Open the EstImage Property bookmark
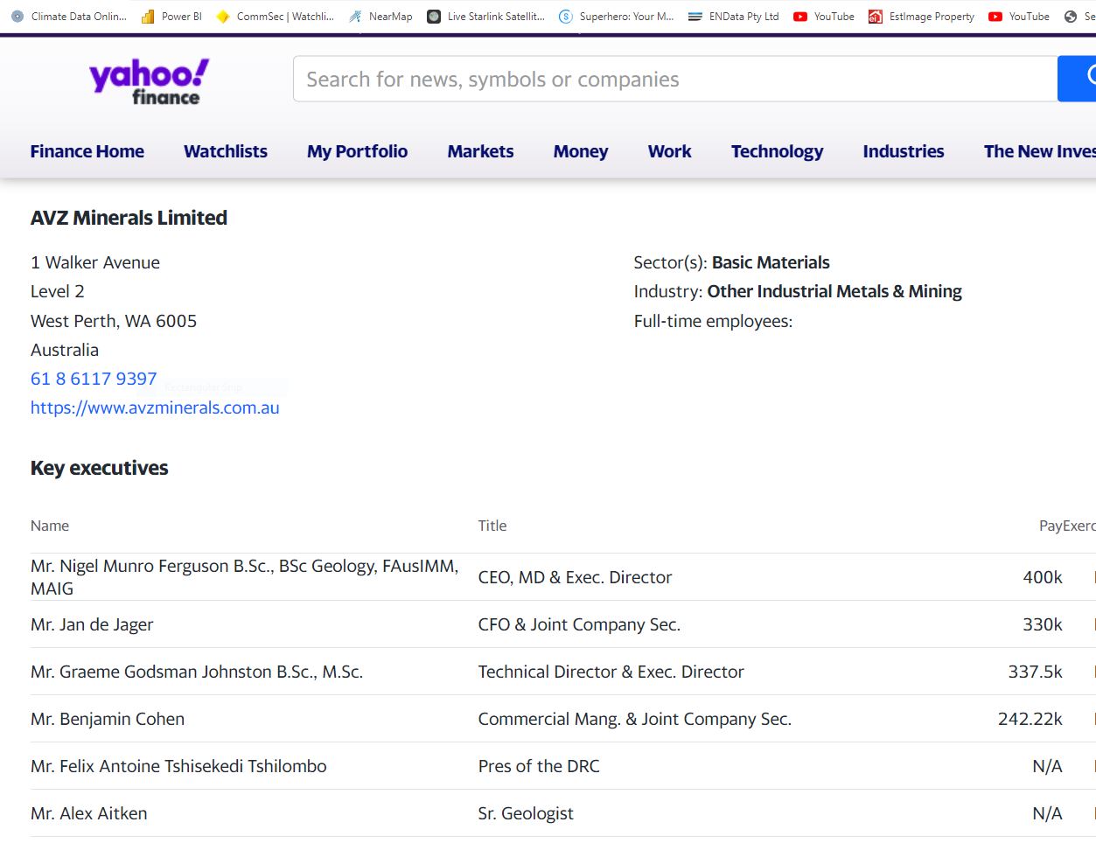1096x843 pixels. (x=921, y=17)
